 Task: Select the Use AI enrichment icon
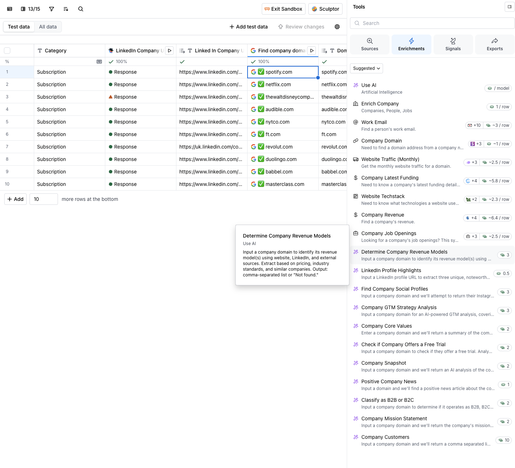(356, 85)
